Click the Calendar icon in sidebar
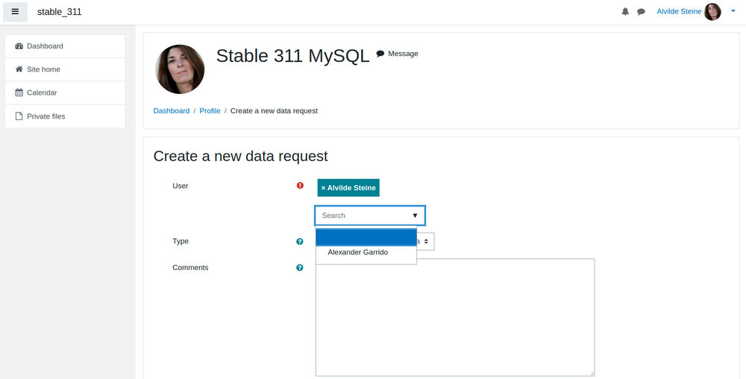 coord(19,93)
